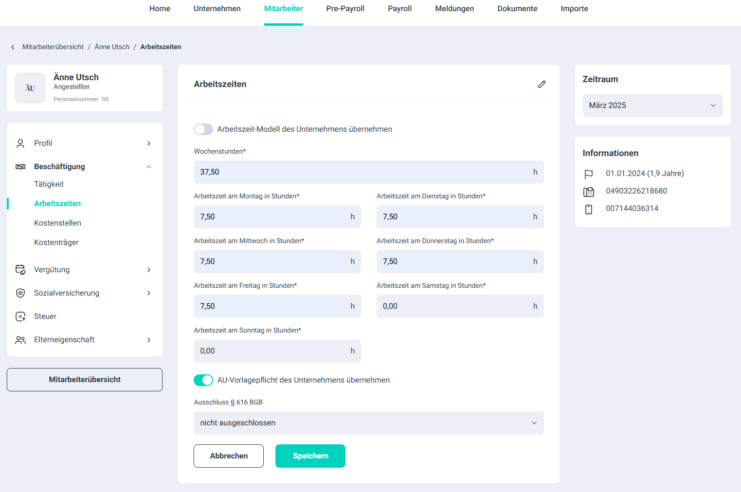Select Kostenstellen in the sidebar
Image resolution: width=741 pixels, height=492 pixels.
[x=57, y=223]
